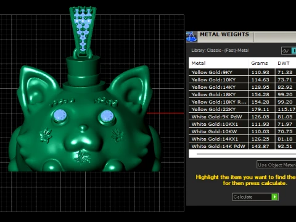The image size is (296, 222).
Task: Click the diamond-set bail atop the pendant
Action: 83,31
